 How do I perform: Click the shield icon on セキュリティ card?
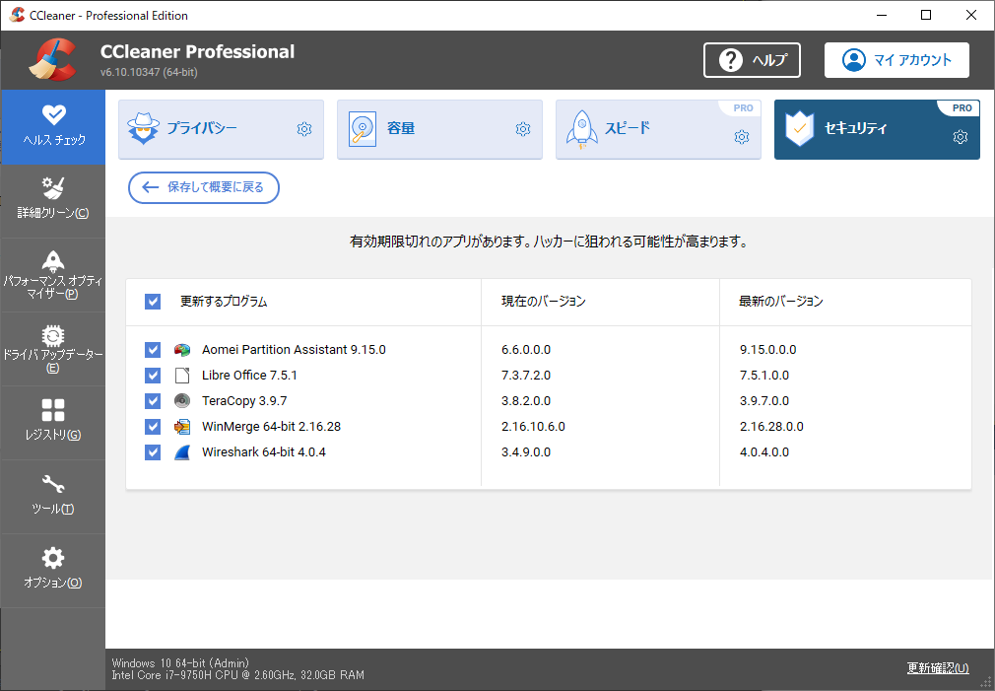click(800, 129)
